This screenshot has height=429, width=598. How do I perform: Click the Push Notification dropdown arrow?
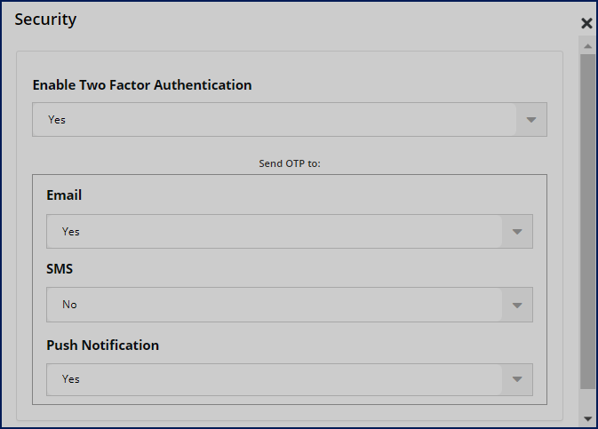coord(517,379)
